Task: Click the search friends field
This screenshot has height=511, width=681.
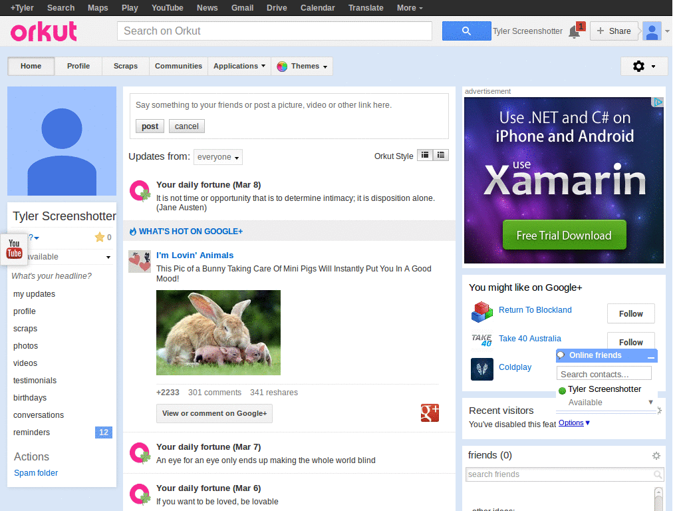Action: point(564,474)
